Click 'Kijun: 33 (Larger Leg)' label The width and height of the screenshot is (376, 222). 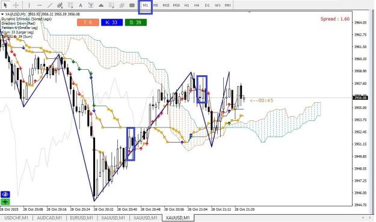tap(17, 32)
